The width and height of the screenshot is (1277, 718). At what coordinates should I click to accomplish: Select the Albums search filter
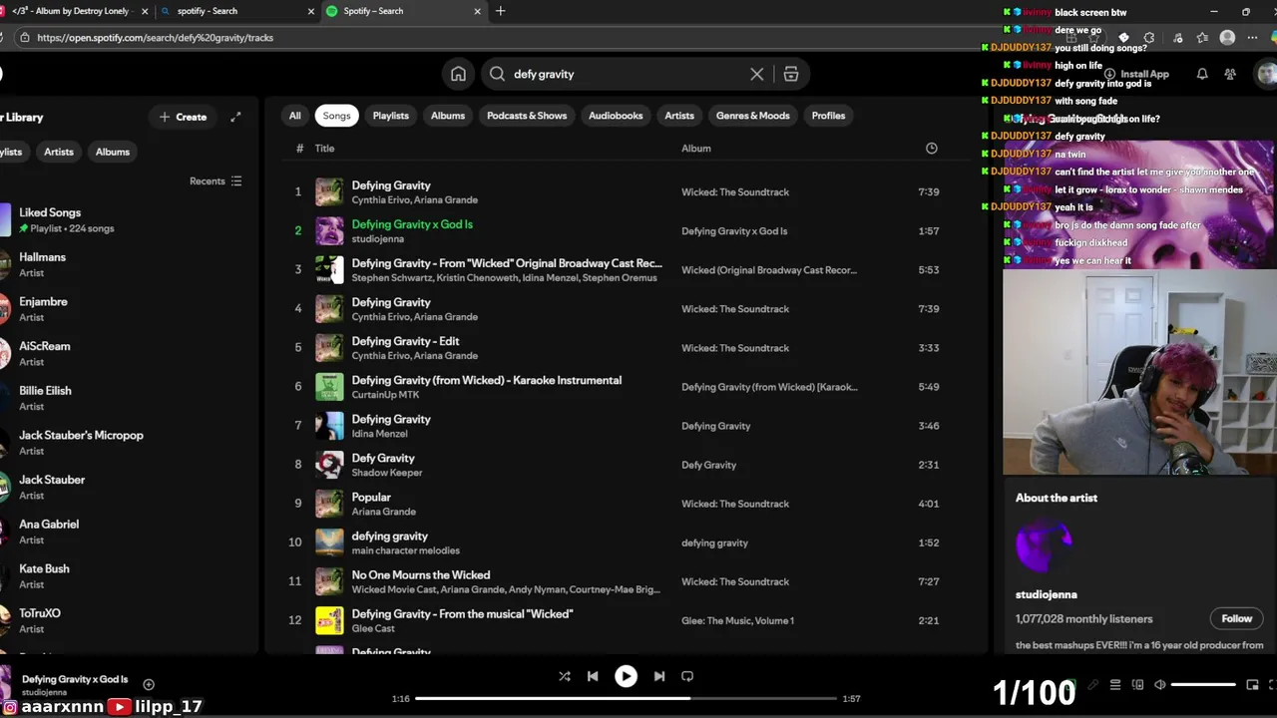pyautogui.click(x=447, y=116)
